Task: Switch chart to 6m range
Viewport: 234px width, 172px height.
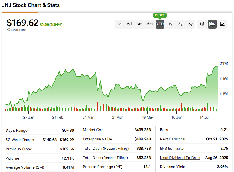Action: pos(150,24)
